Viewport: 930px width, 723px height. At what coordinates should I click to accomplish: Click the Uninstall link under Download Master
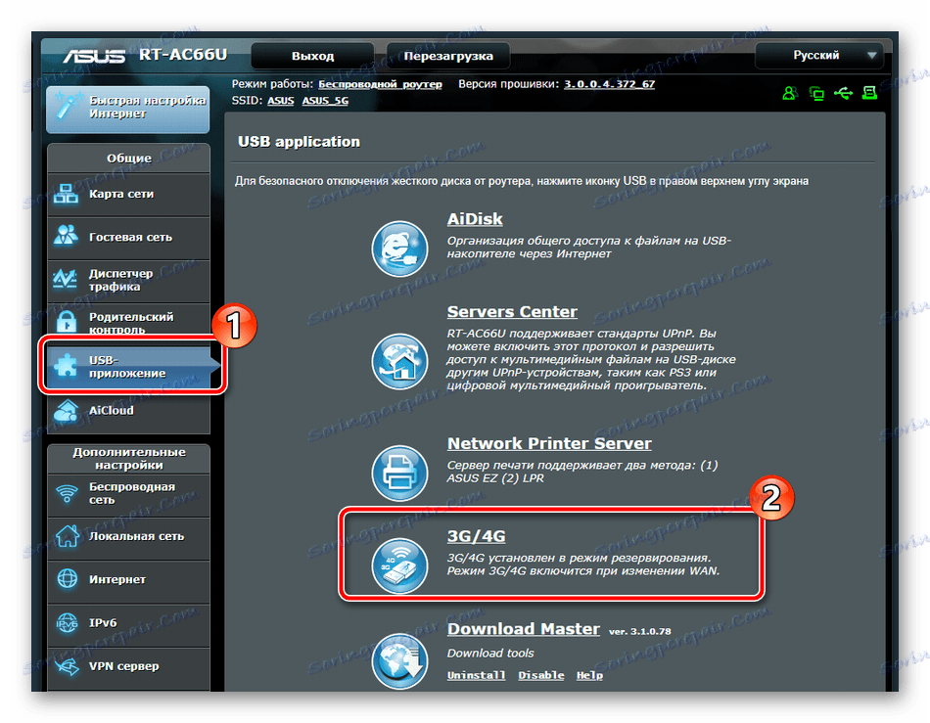(x=477, y=675)
